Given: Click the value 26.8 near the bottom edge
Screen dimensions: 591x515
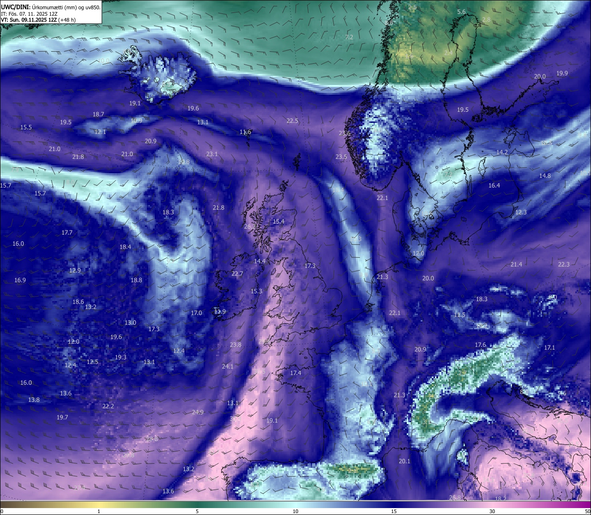Looking at the screenshot, I should (x=455, y=497).
